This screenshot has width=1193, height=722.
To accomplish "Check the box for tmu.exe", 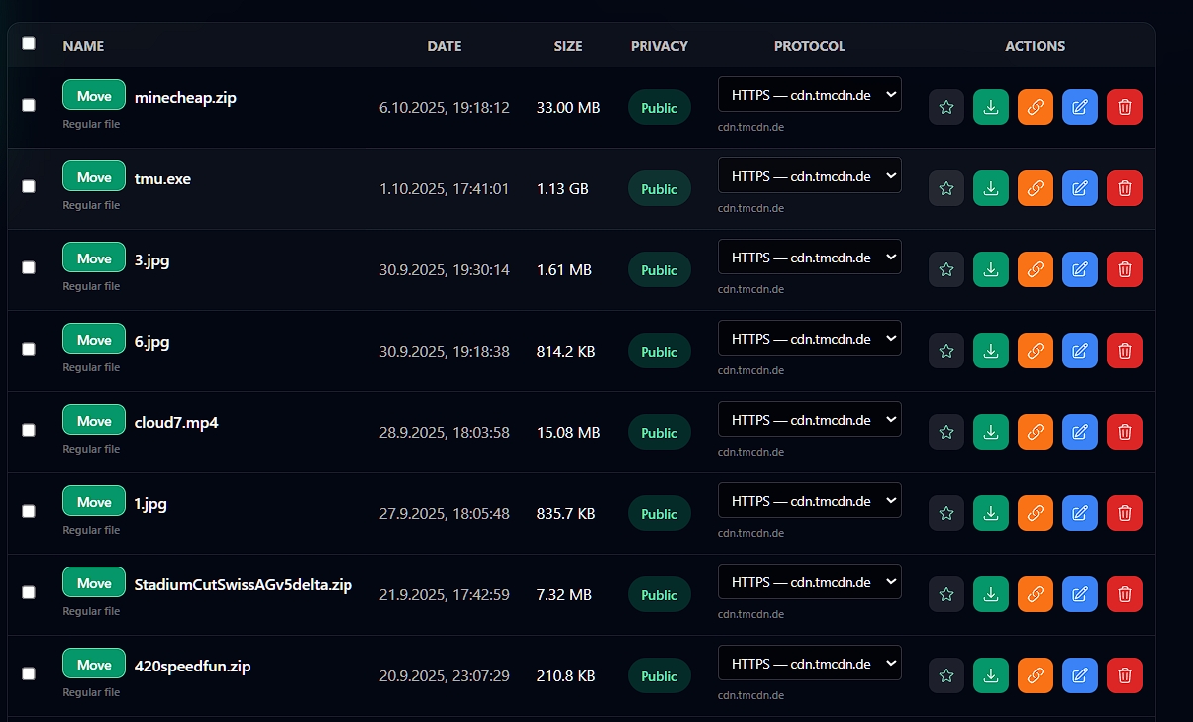I will click(x=29, y=186).
